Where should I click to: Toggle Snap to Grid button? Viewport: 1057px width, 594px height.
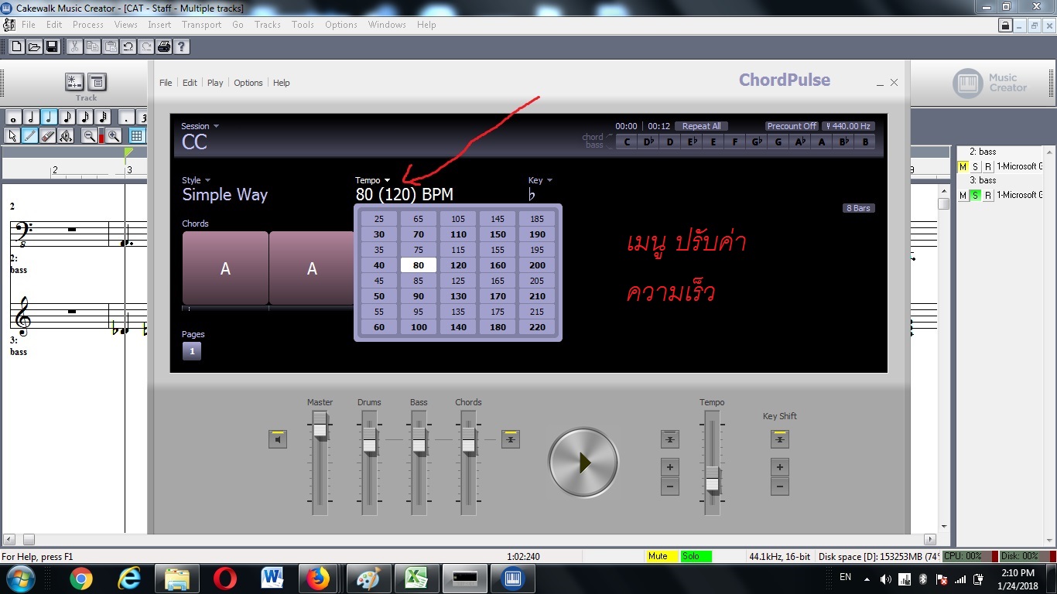pyautogui.click(x=137, y=136)
